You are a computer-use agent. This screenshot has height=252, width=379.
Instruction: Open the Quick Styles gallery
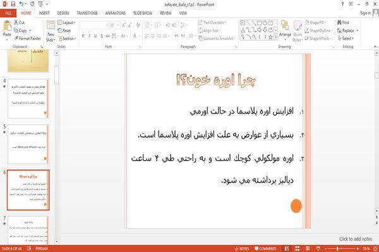click(x=298, y=31)
